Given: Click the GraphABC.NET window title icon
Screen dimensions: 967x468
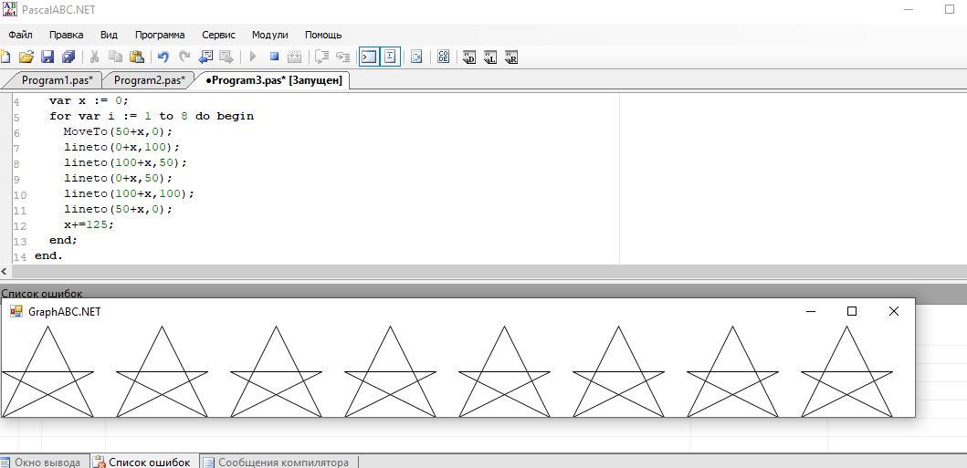Looking at the screenshot, I should pos(16,312).
